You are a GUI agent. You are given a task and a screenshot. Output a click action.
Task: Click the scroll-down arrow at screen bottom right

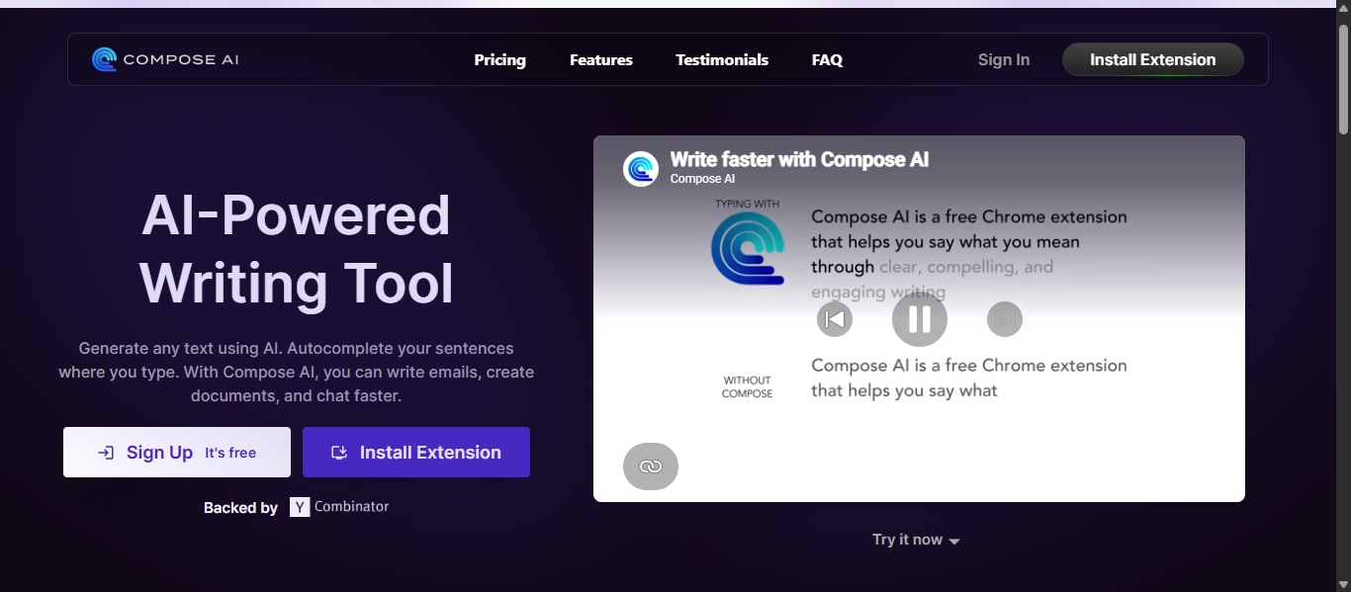1343,583
